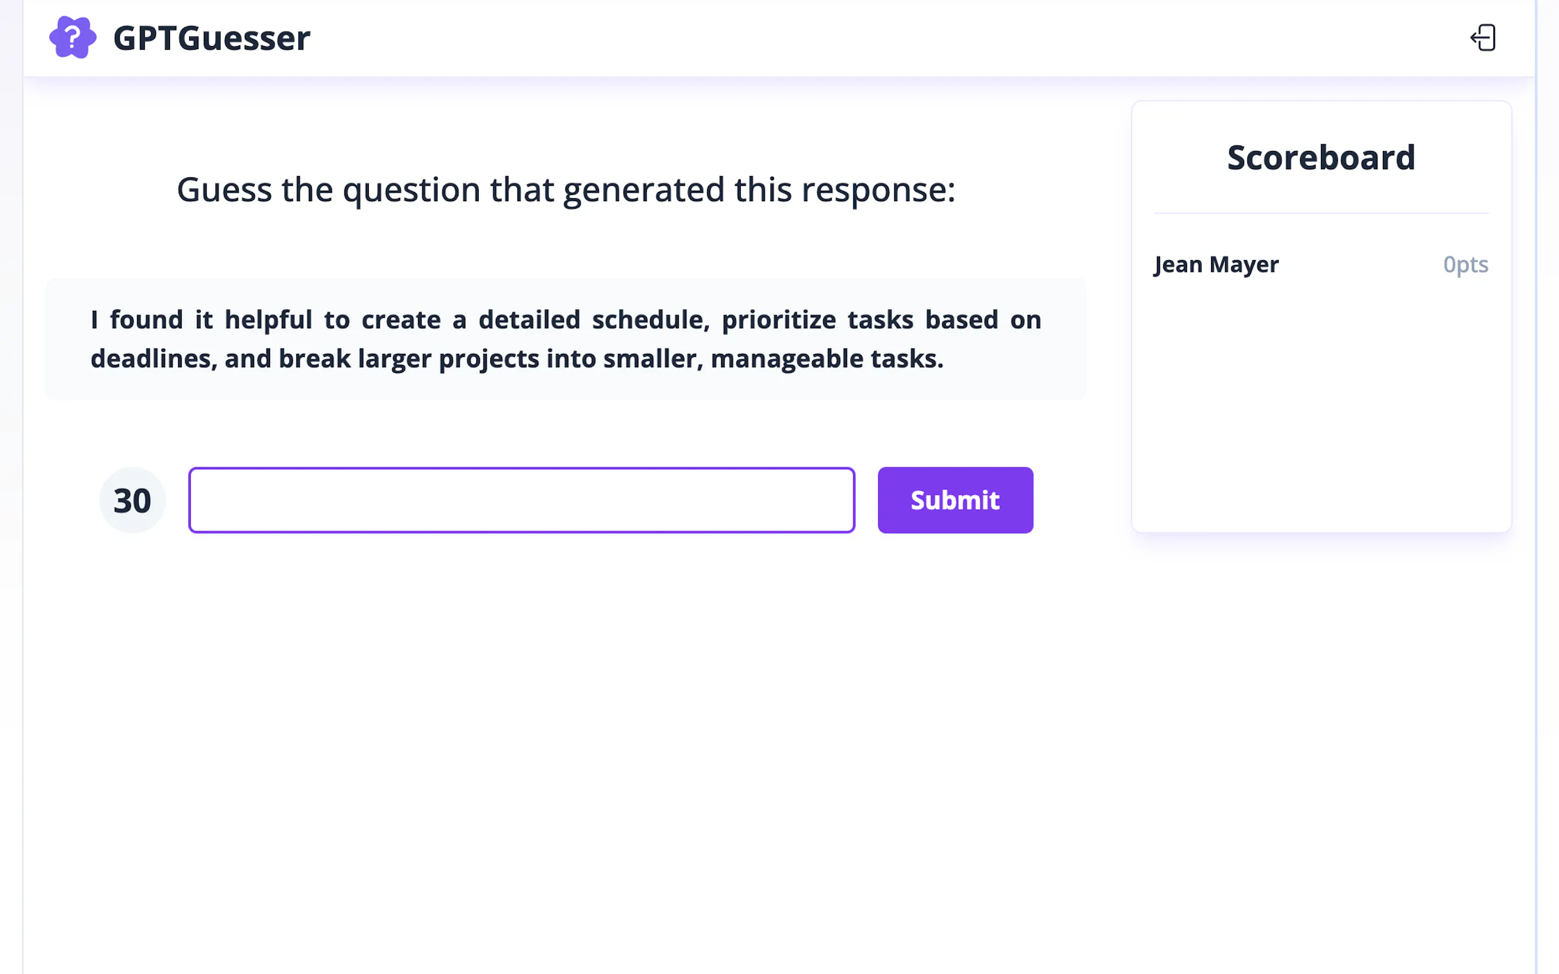Click the word "helpful" in the response
The image size is (1559, 974).
click(x=268, y=320)
